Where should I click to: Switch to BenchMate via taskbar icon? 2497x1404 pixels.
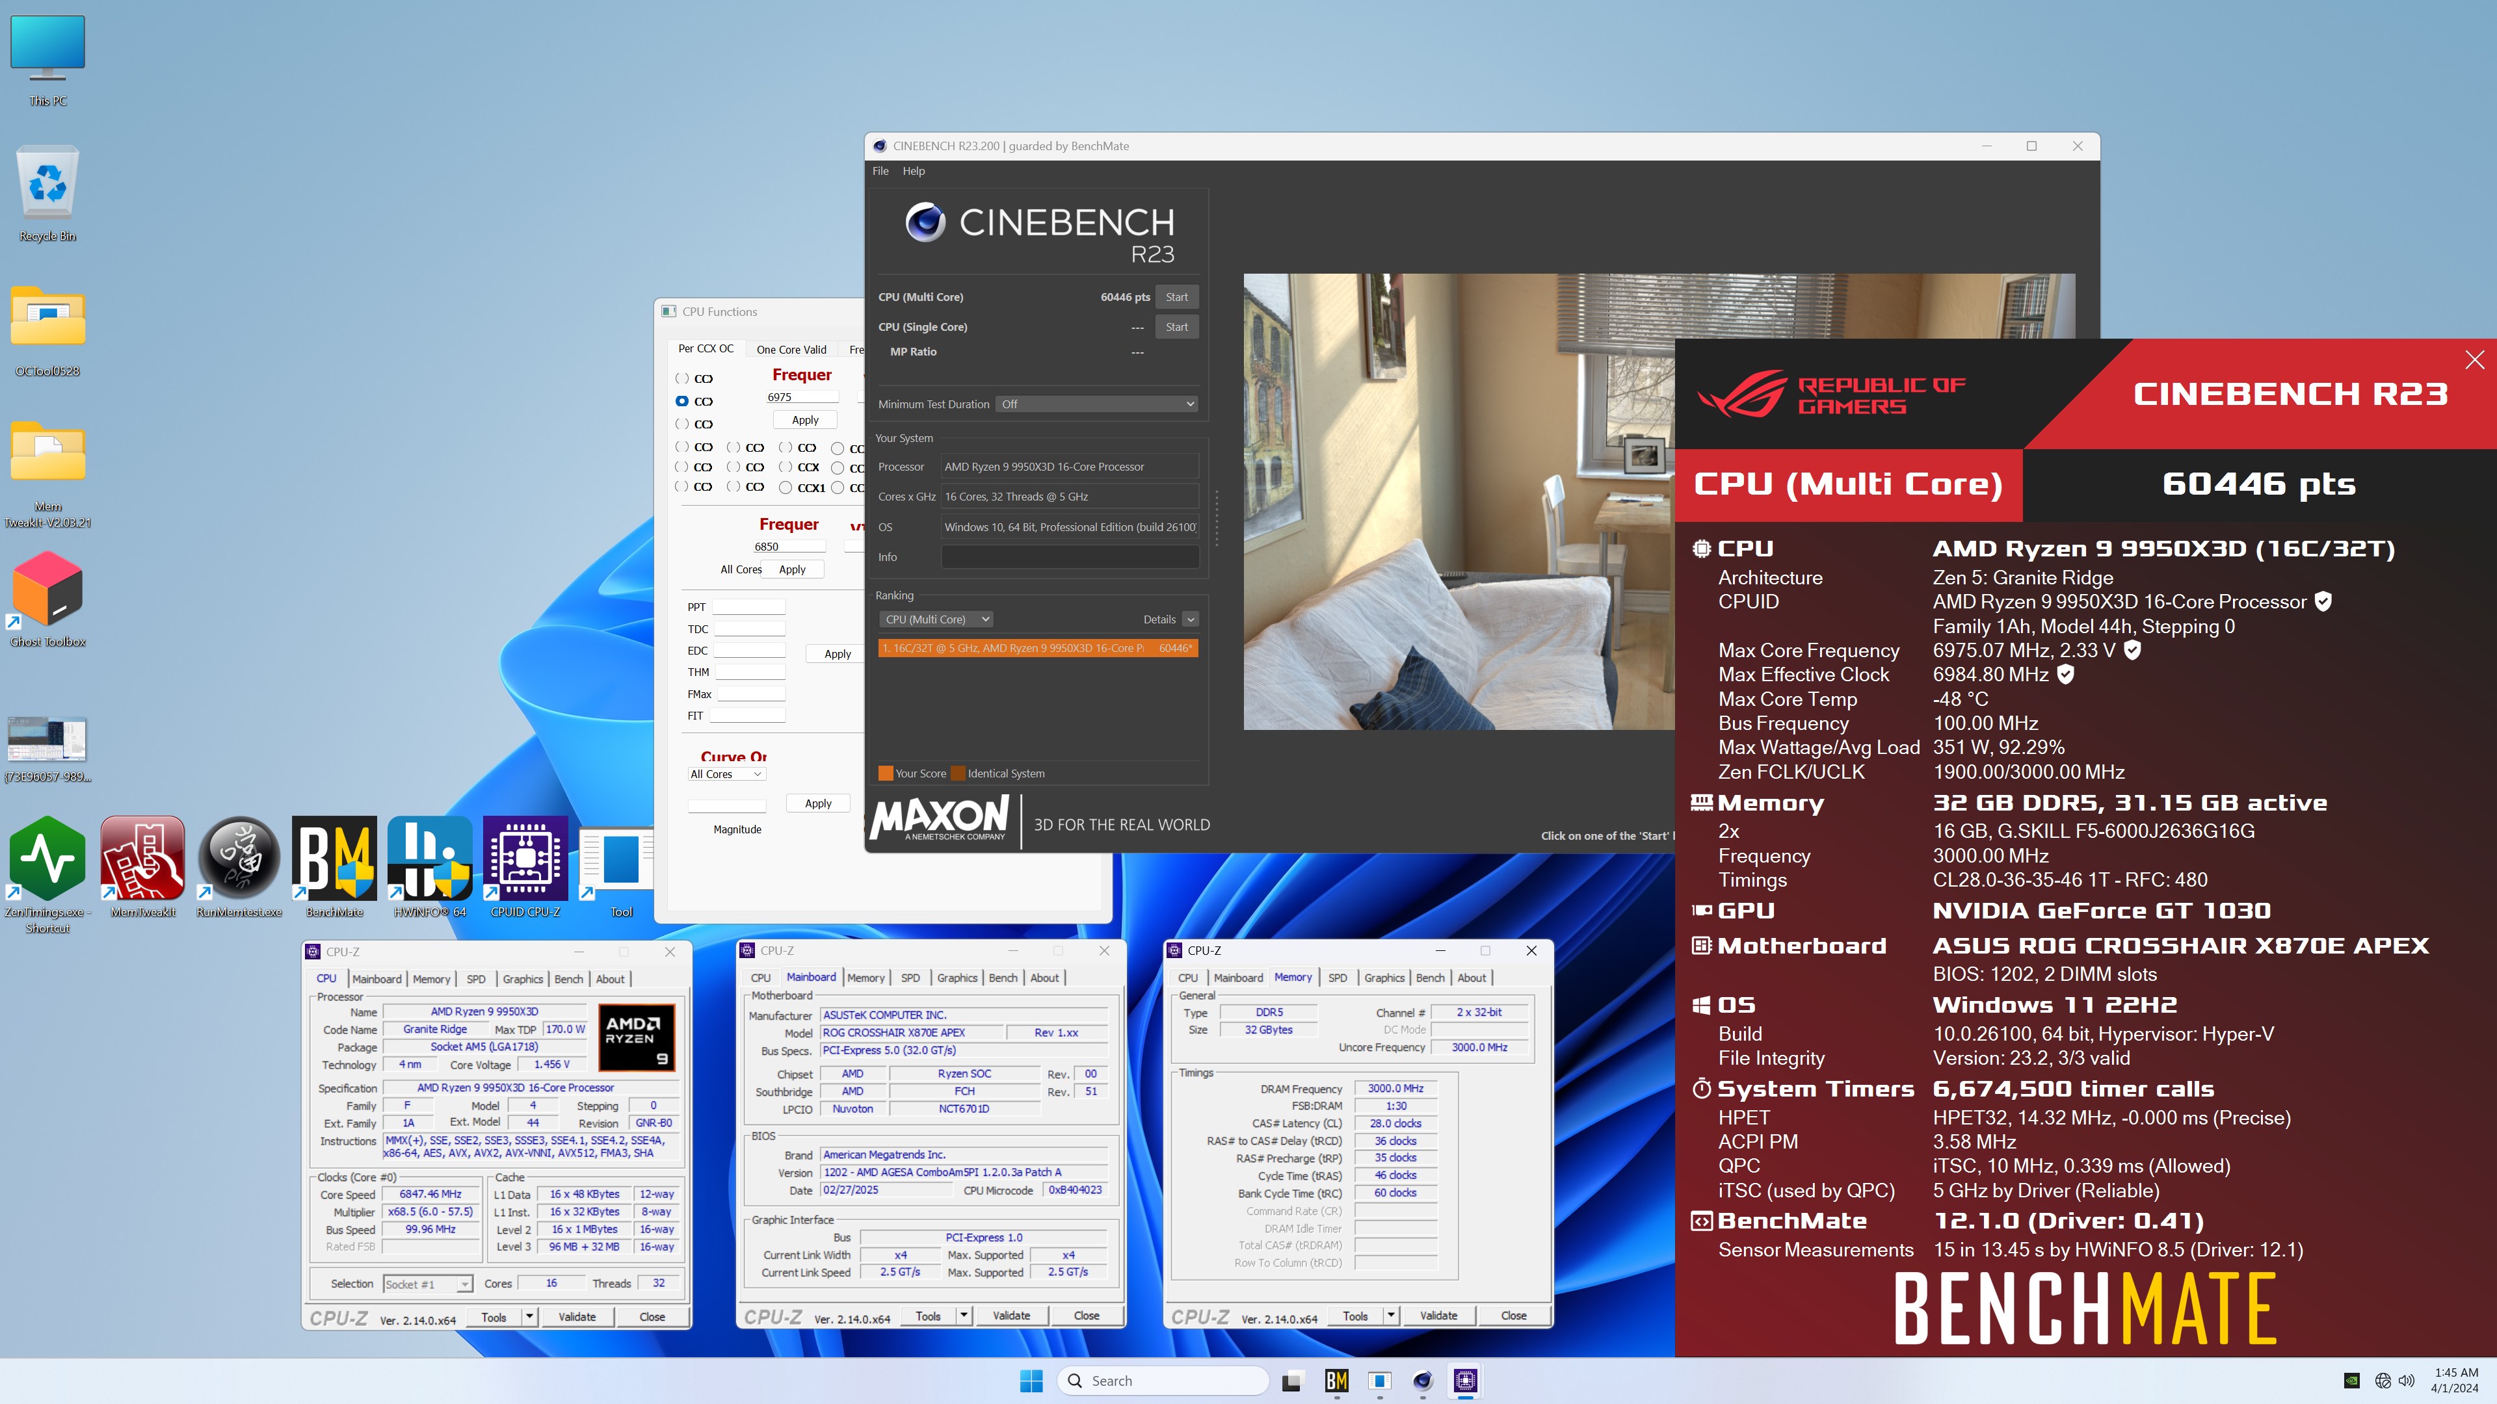1336,1381
